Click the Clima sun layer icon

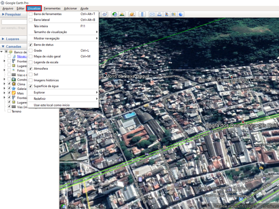click(x=14, y=84)
